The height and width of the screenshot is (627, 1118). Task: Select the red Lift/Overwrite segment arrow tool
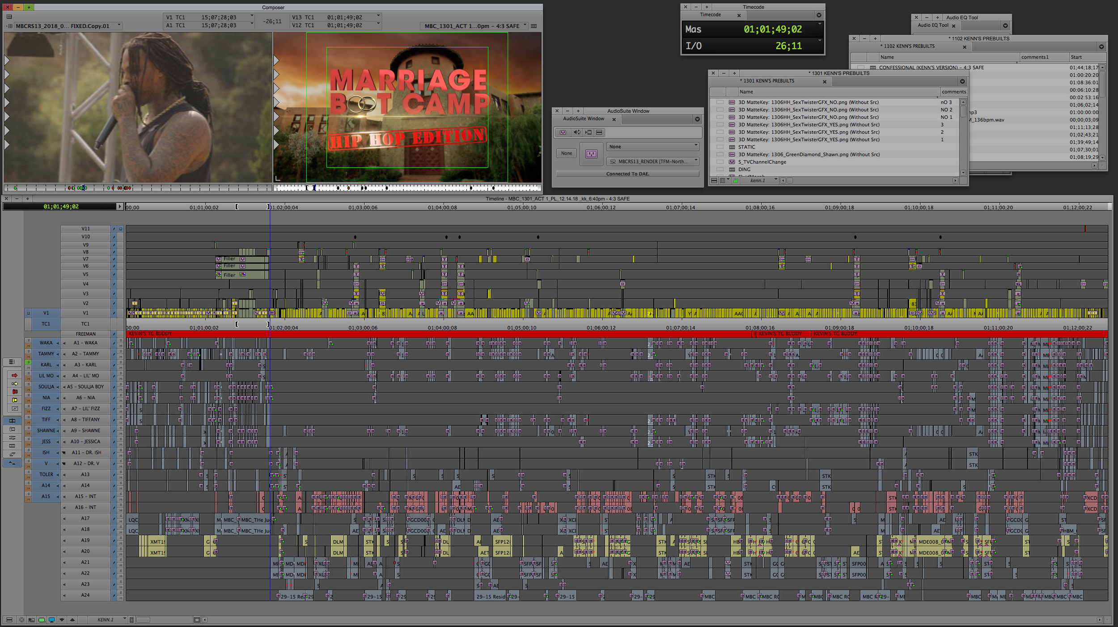point(15,375)
